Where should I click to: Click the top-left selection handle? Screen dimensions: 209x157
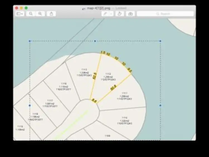pyautogui.click(x=30, y=41)
